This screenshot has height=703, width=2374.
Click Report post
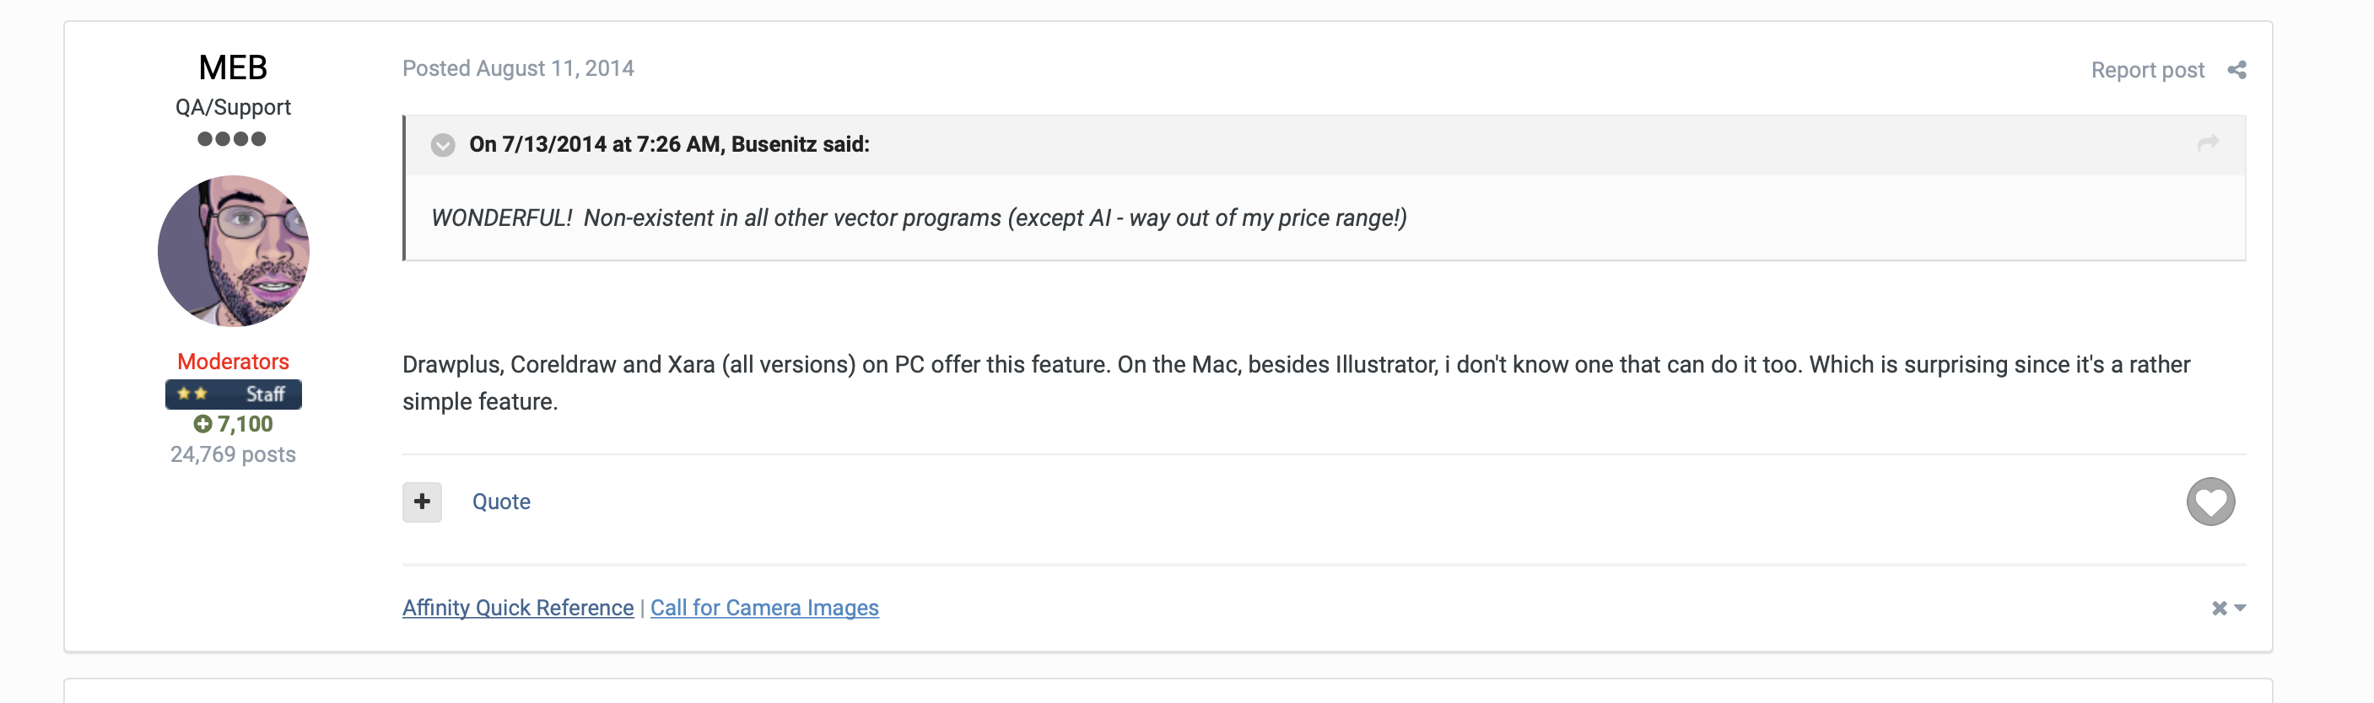(2147, 70)
